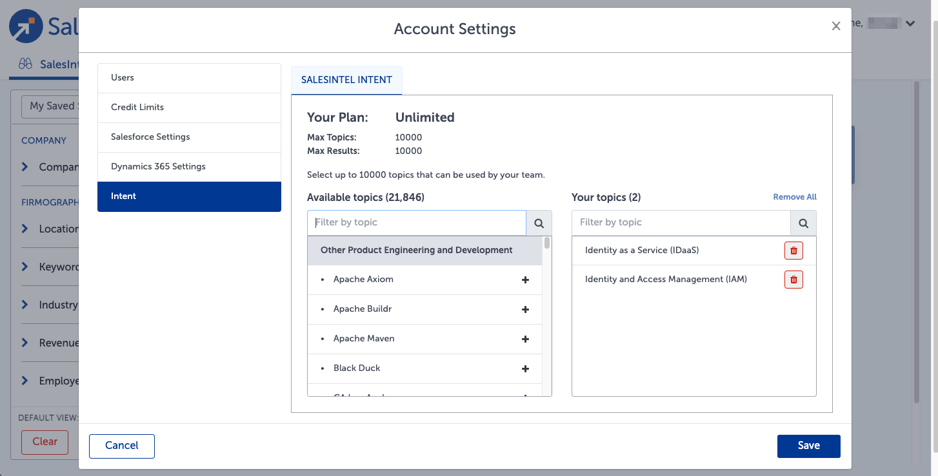
Task: Click the Identity and Access Management (IAM) text
Action: [x=666, y=280]
